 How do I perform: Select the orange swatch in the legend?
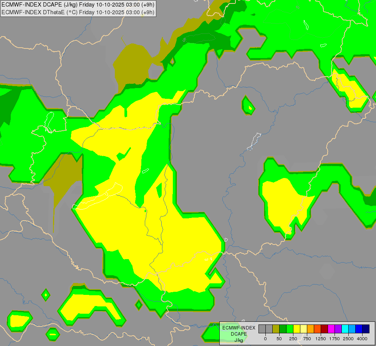click(x=310, y=329)
